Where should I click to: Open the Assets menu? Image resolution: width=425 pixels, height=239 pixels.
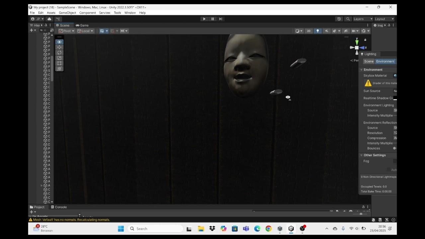[x=51, y=13]
